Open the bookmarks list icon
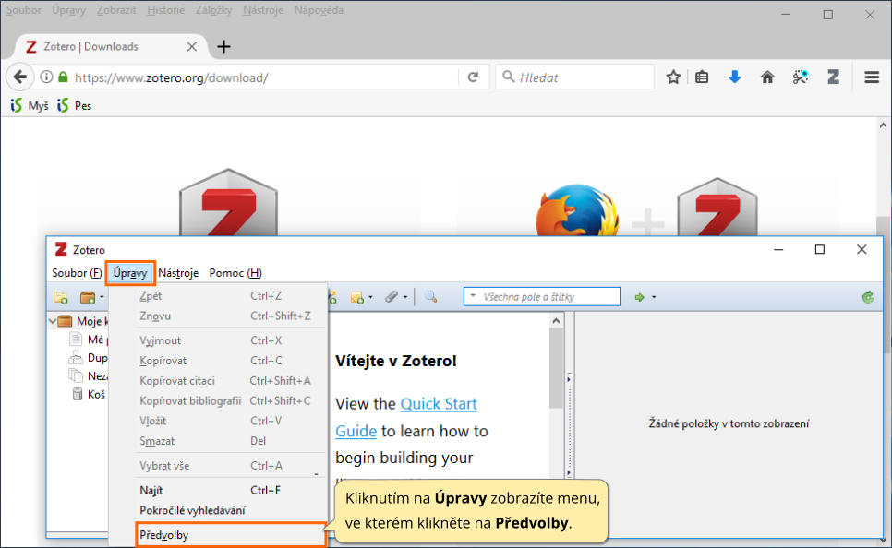Image resolution: width=892 pixels, height=548 pixels. pos(702,77)
